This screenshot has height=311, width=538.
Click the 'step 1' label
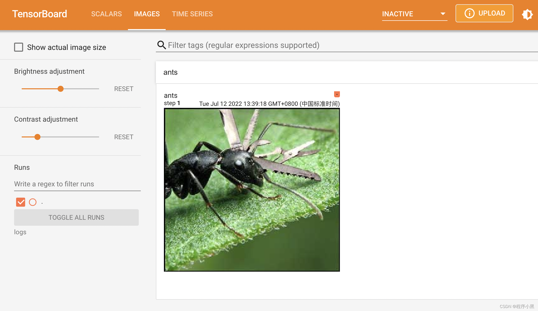click(172, 103)
